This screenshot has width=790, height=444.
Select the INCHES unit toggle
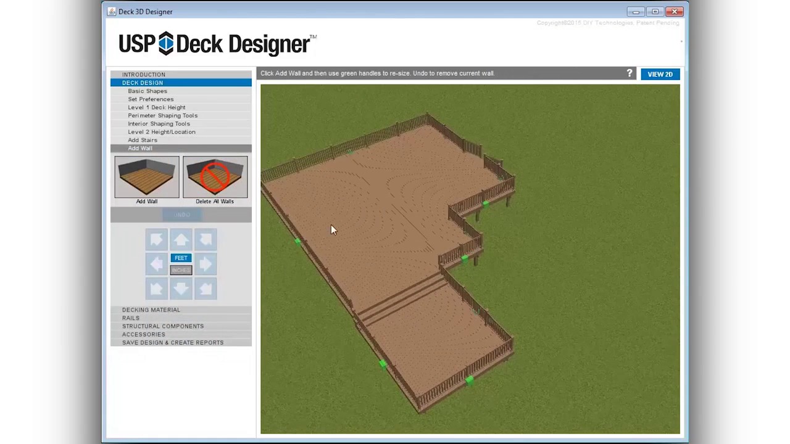coord(181,270)
